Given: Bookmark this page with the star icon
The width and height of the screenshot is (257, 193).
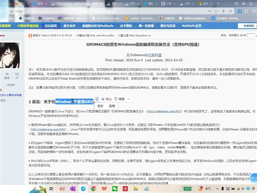Looking at the screenshot, I should click(x=230, y=11).
